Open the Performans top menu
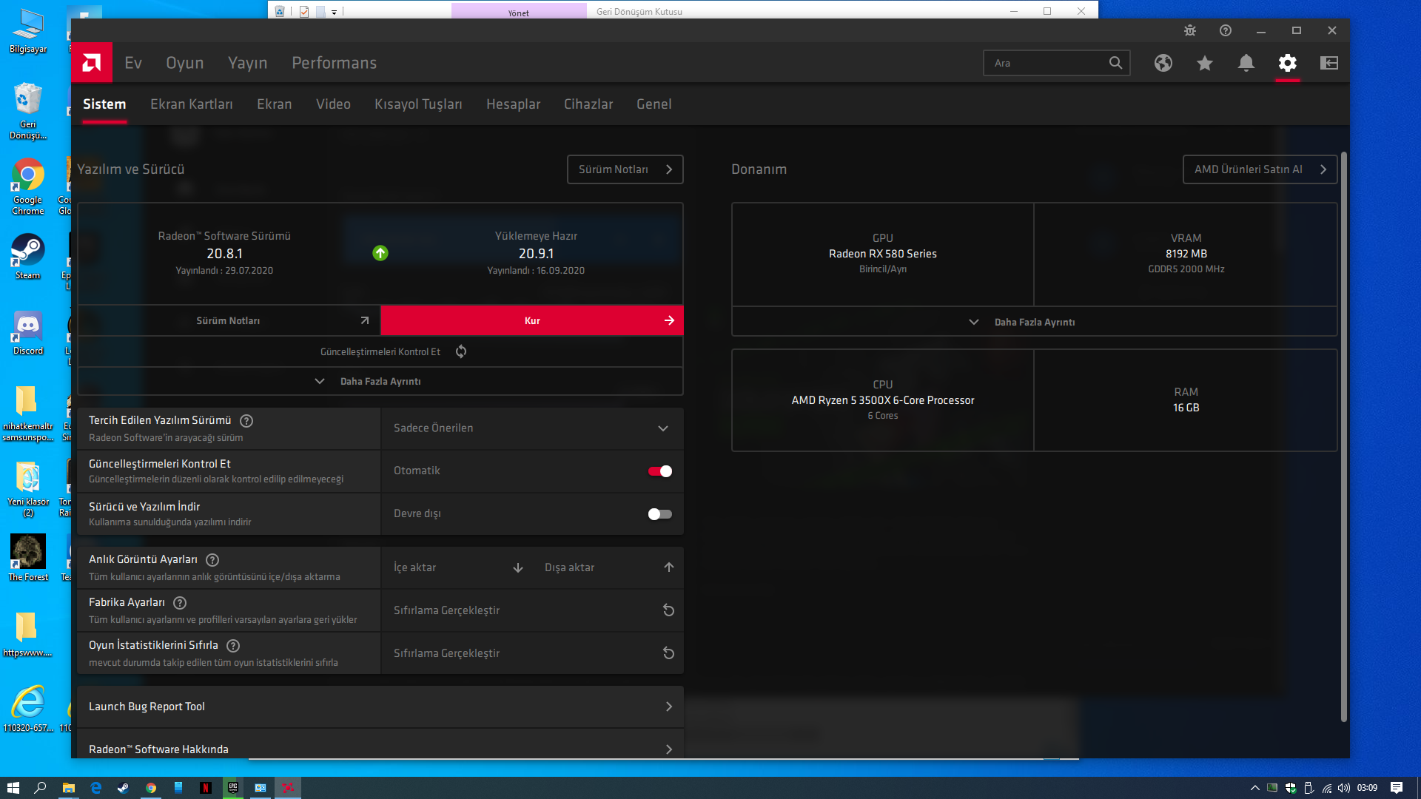This screenshot has width=1421, height=799. coord(335,63)
